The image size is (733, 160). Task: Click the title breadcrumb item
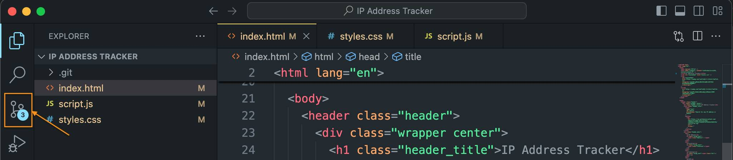(x=407, y=56)
